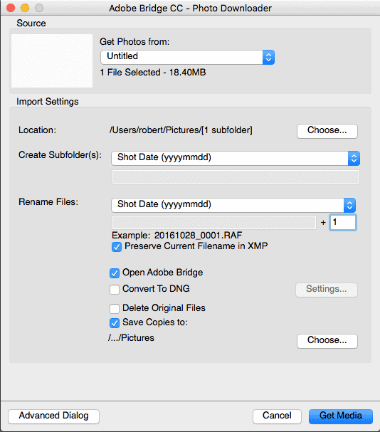Screen dimensions: 380x432
Task: Open the Get Photos from dropdown
Action: coord(187,57)
